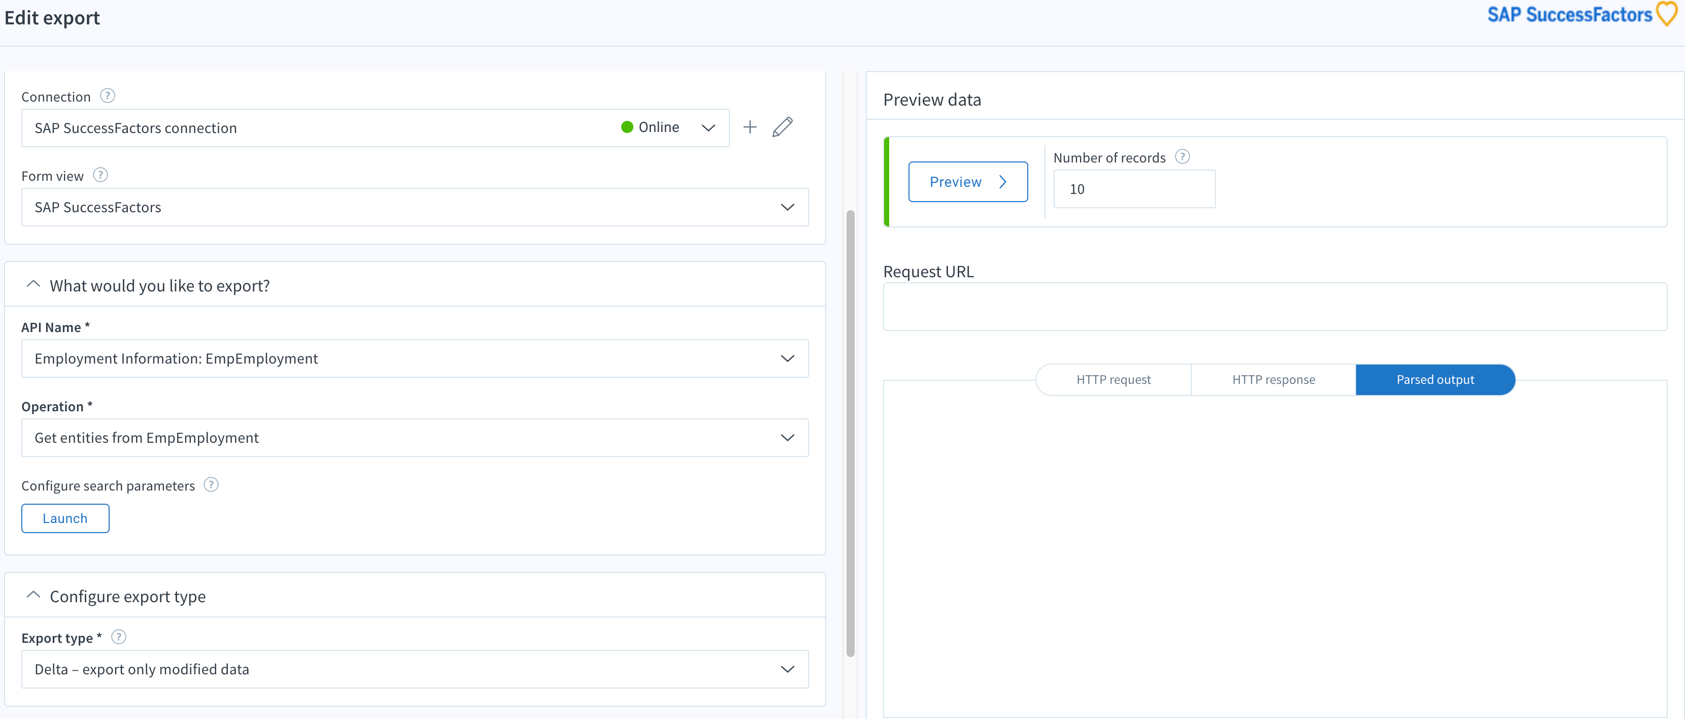Edit the connection with pencil icon
Viewport: 1685px width, 719px height.
coord(782,127)
